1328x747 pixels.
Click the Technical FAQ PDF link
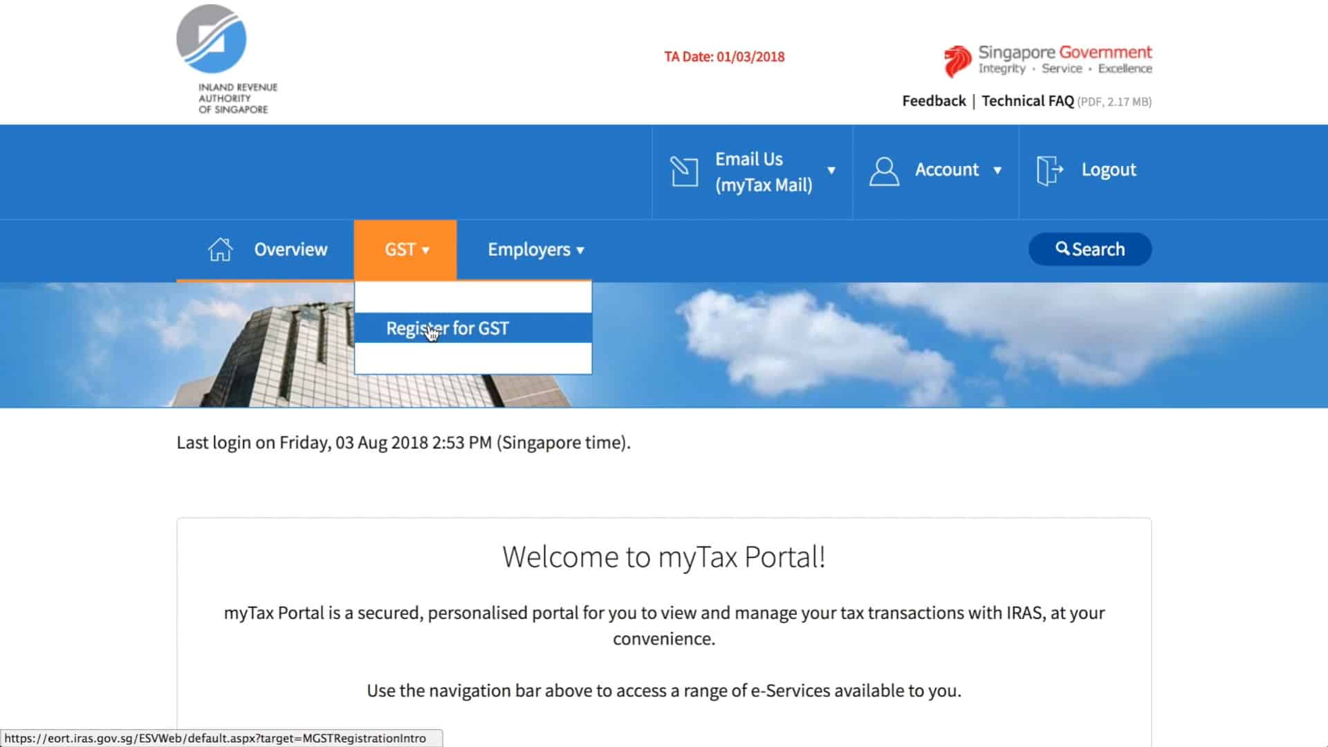[1028, 100]
